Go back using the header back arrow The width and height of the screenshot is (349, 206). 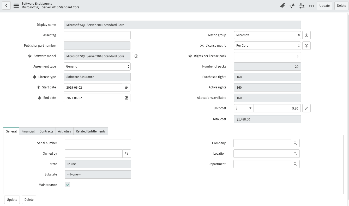click(6, 5)
